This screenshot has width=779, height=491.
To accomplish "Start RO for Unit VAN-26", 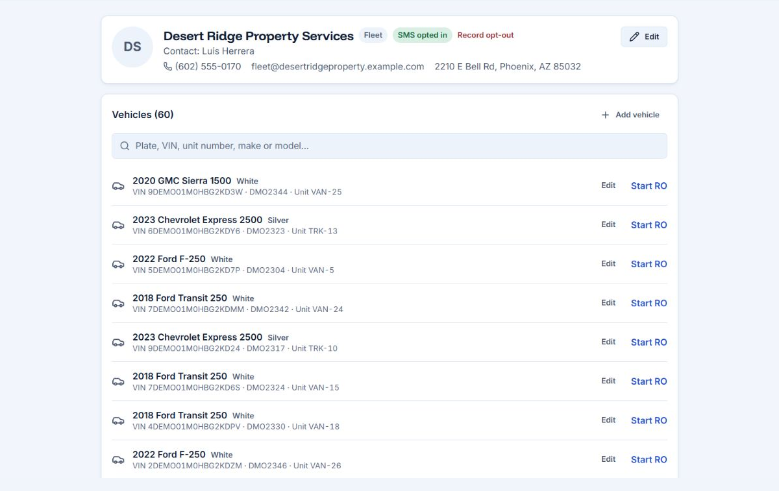I will point(649,459).
